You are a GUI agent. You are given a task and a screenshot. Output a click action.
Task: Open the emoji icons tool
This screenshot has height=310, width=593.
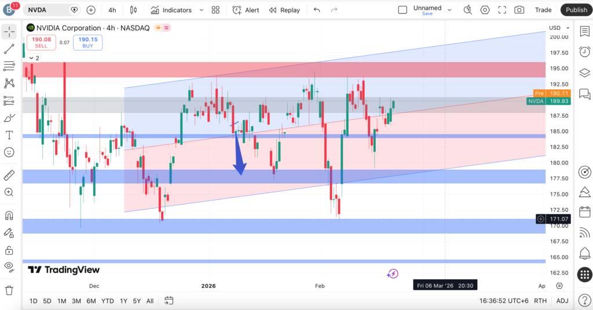(x=9, y=152)
